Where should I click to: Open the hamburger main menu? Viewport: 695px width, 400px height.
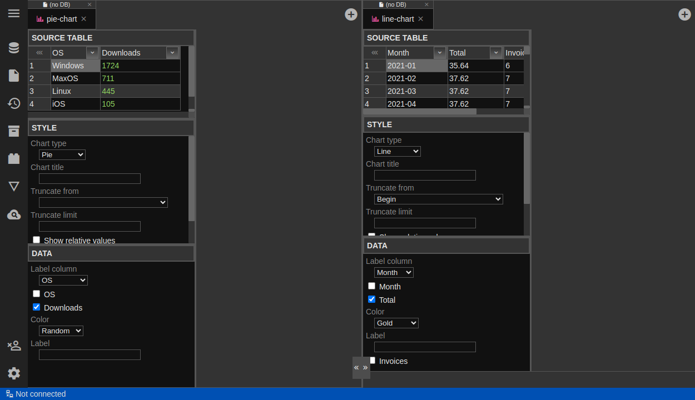point(14,13)
